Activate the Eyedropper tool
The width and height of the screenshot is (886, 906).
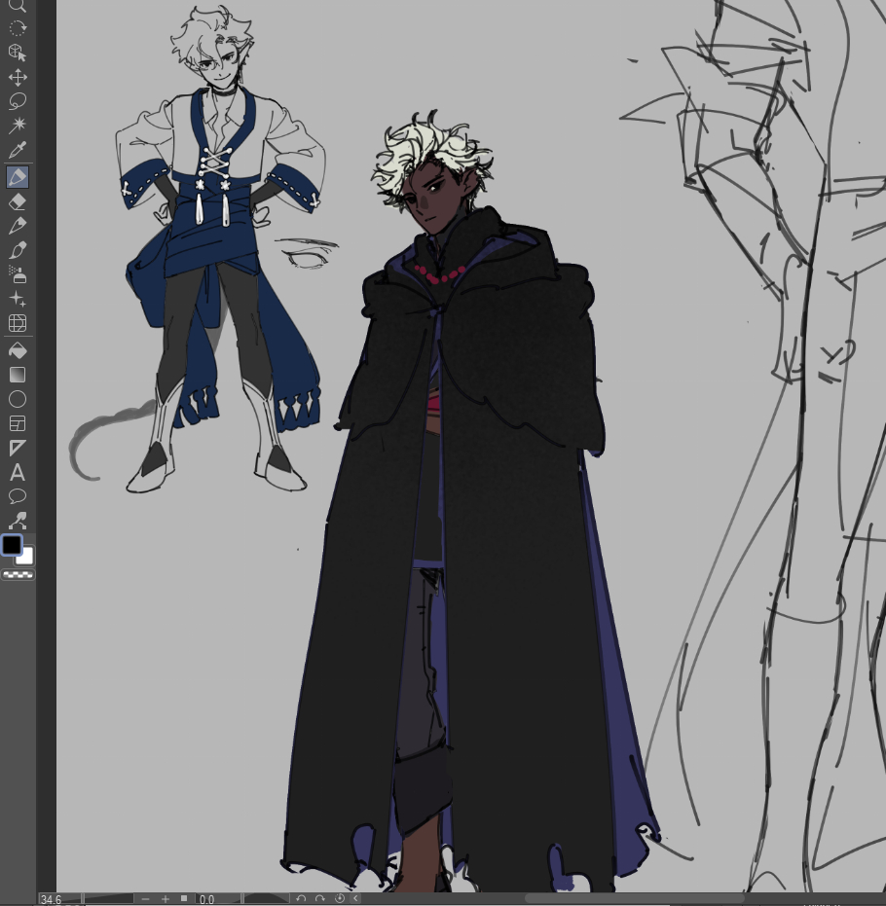coord(18,151)
